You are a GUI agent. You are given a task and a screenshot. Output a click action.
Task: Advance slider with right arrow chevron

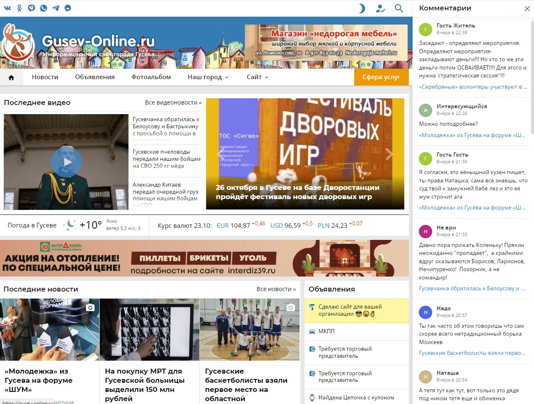[x=389, y=154]
